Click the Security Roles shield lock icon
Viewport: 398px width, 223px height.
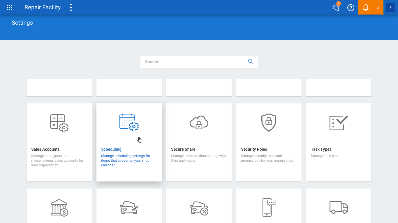pos(269,123)
